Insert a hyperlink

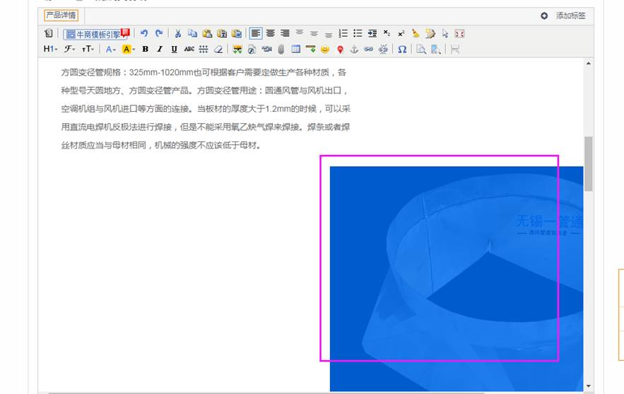click(x=368, y=49)
